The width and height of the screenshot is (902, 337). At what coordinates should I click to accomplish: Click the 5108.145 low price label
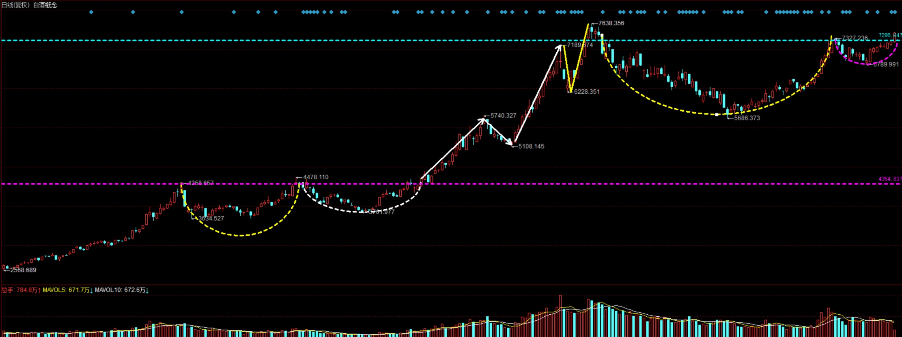531,146
